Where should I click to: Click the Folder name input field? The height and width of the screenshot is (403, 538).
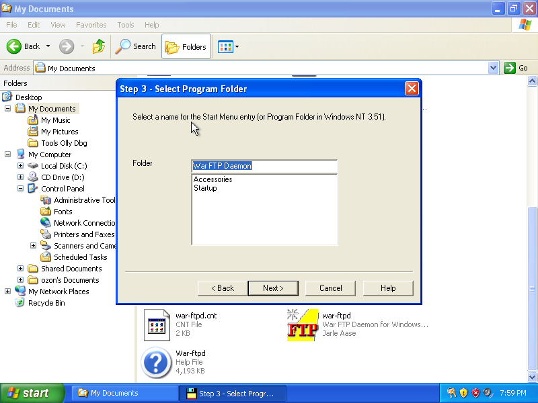(x=264, y=166)
